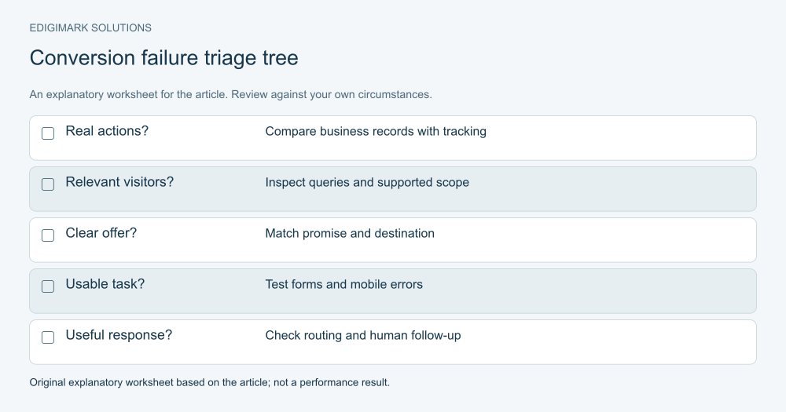Enable the 'Useful response?' checkbox
The image size is (786, 412).
48,337
